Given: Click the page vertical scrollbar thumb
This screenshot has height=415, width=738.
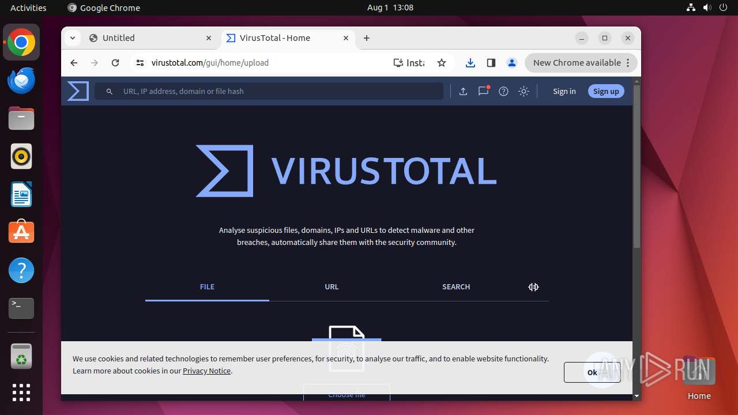Looking at the screenshot, I should 637,166.
